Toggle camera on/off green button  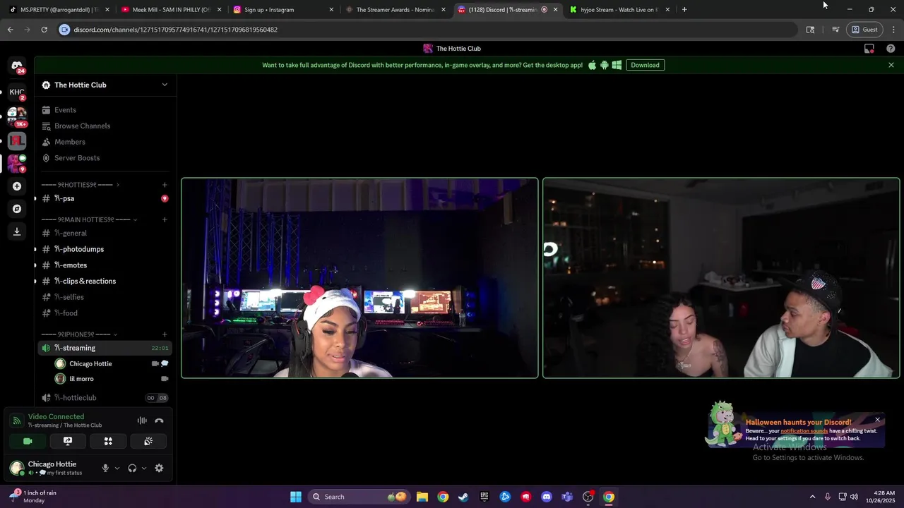pos(28,441)
